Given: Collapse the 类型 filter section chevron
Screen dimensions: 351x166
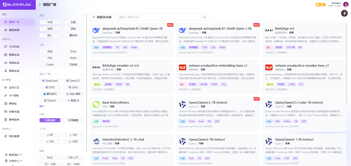Looking at the screenshot, I should (x=82, y=16).
